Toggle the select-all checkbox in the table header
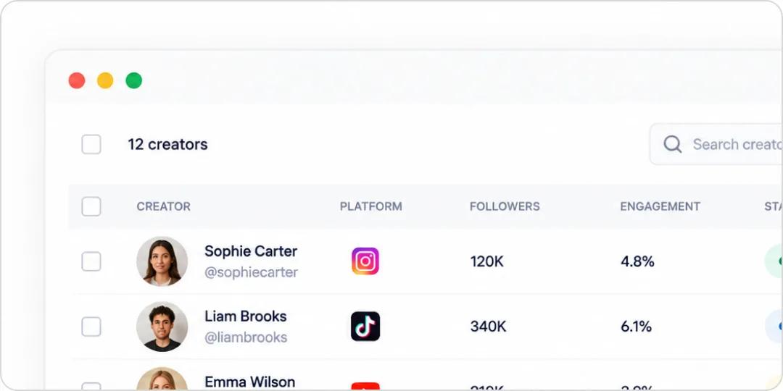Viewport: 783px width, 391px height. pos(91,206)
